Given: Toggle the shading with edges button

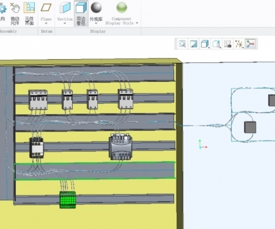Looking at the screenshot, I should point(81,13).
